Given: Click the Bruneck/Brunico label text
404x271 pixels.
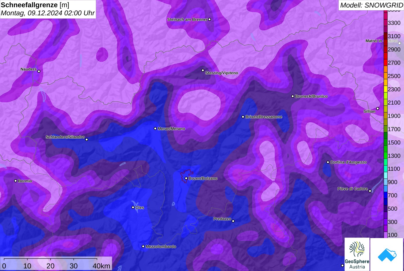Looking at the screenshot, I should (311, 96).
